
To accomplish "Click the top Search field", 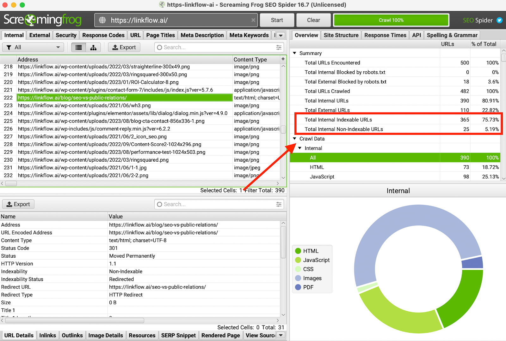I will [x=219, y=47].
